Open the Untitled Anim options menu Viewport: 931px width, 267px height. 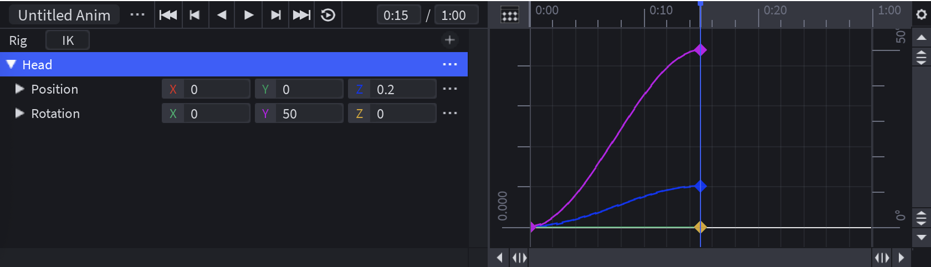137,15
